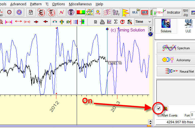195x128 pixels.
Task: Click the red-framed ULE toolbar icon
Action: point(145,13)
